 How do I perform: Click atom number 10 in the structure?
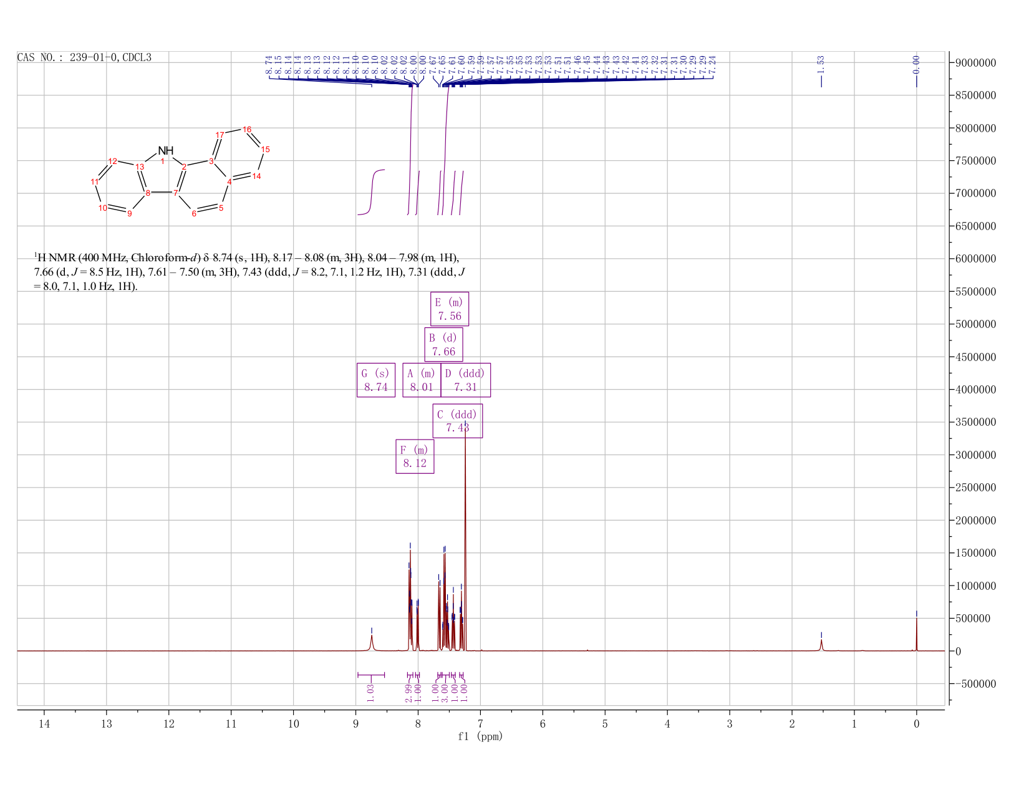103,208
